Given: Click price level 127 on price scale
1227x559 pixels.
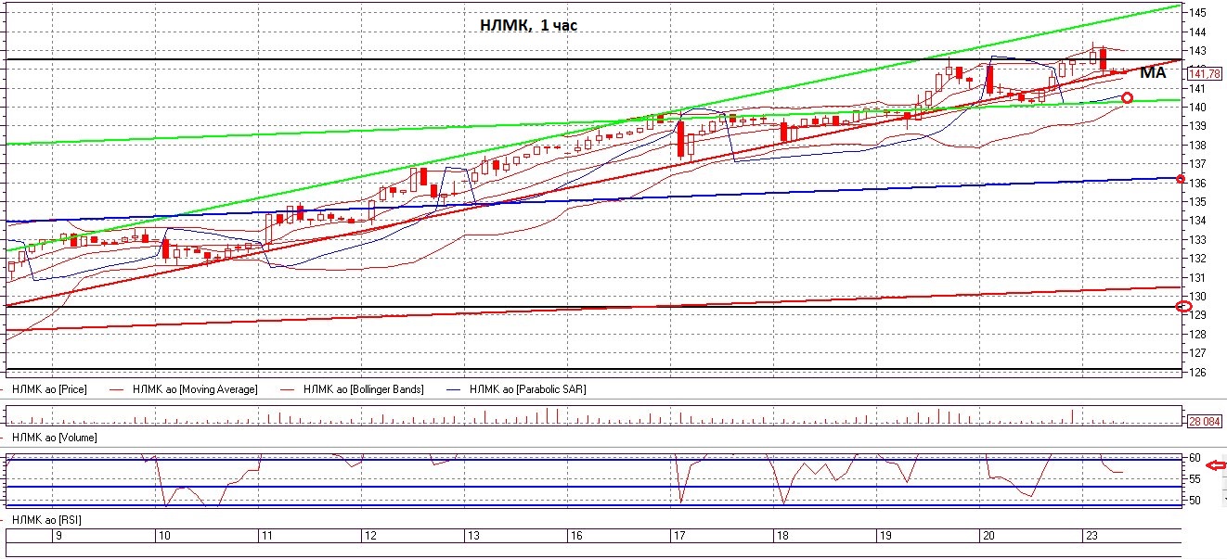Looking at the screenshot, I should point(1196,354).
